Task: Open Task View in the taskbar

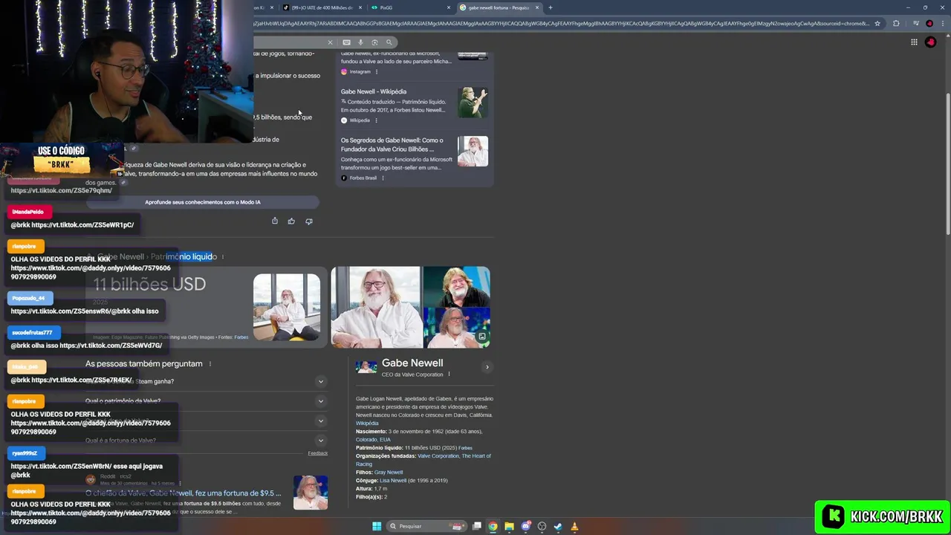Action: pos(477,526)
